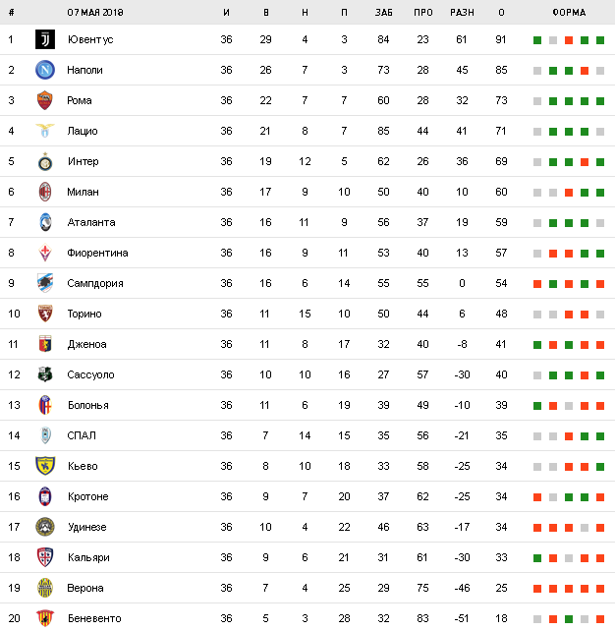The height and width of the screenshot is (631, 615).
Task: Click the Lazio eagle logo
Action: point(45,131)
